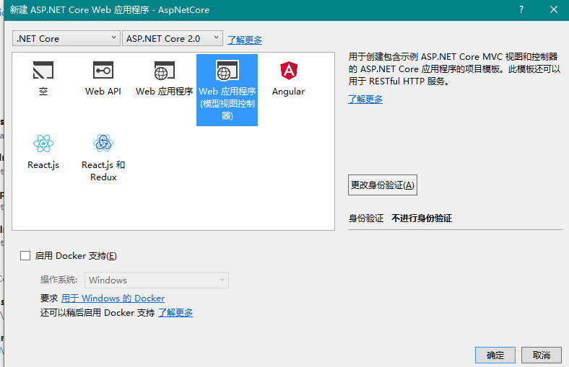Screen dimensions: 569x367
Task: Confirm with the 确定 button
Action: (x=495, y=355)
